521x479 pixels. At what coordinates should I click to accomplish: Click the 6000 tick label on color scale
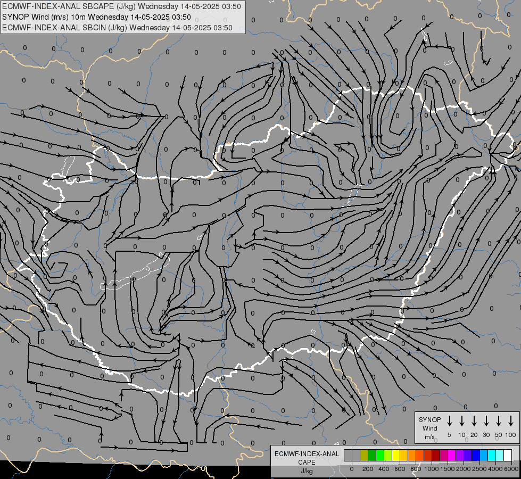[511, 469]
